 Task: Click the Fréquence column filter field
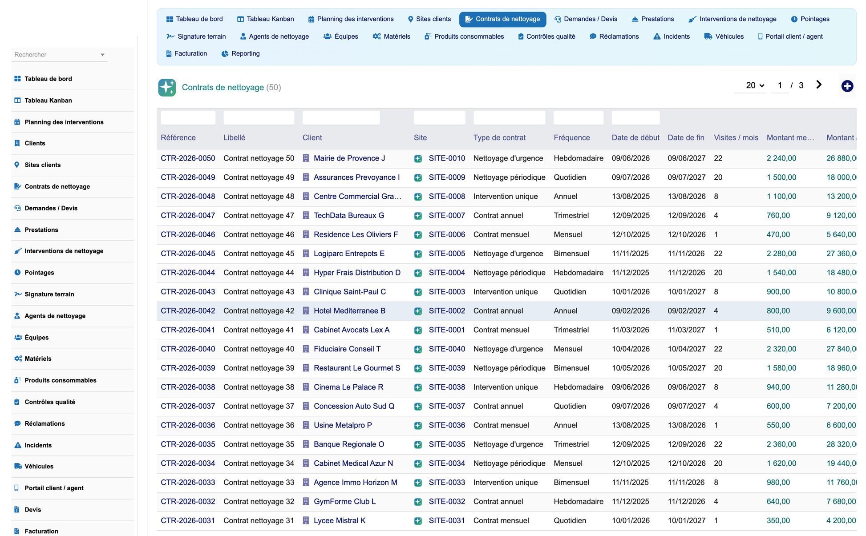click(578, 118)
